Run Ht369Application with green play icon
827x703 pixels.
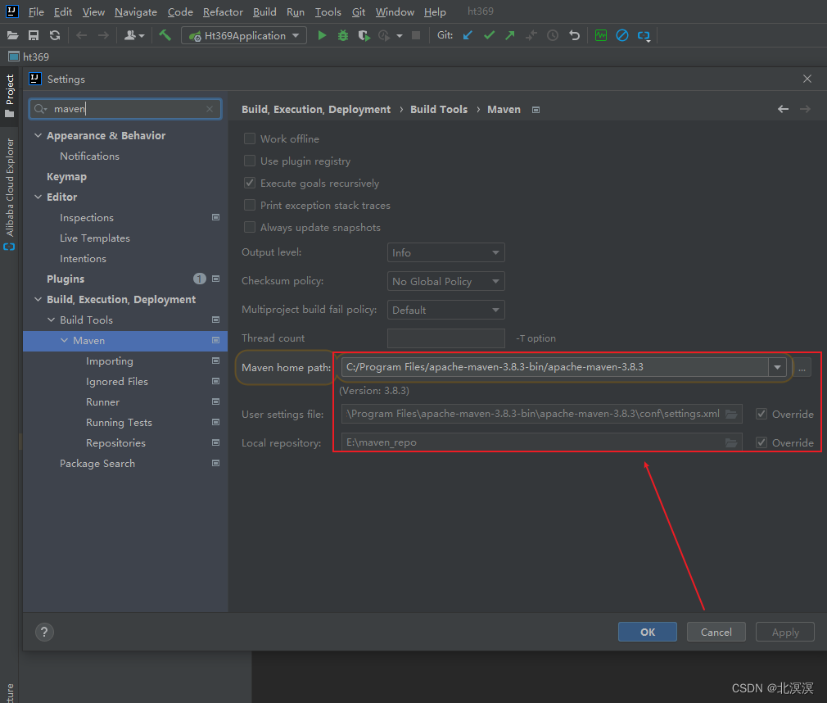click(322, 35)
